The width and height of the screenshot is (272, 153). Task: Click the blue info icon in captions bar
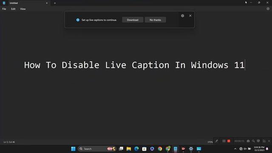click(78, 20)
